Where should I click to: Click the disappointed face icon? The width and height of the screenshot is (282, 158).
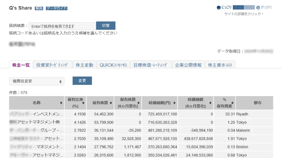(x=258, y=8)
